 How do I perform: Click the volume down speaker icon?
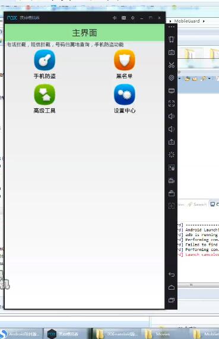[172, 129]
